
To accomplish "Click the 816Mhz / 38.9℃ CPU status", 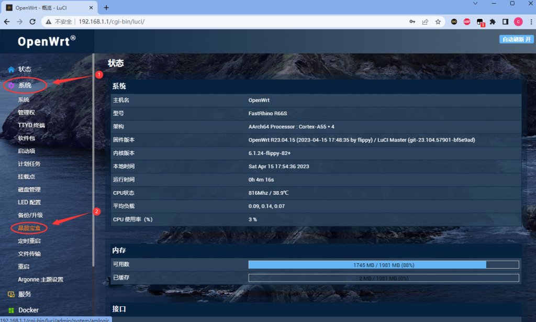I will (x=269, y=193).
